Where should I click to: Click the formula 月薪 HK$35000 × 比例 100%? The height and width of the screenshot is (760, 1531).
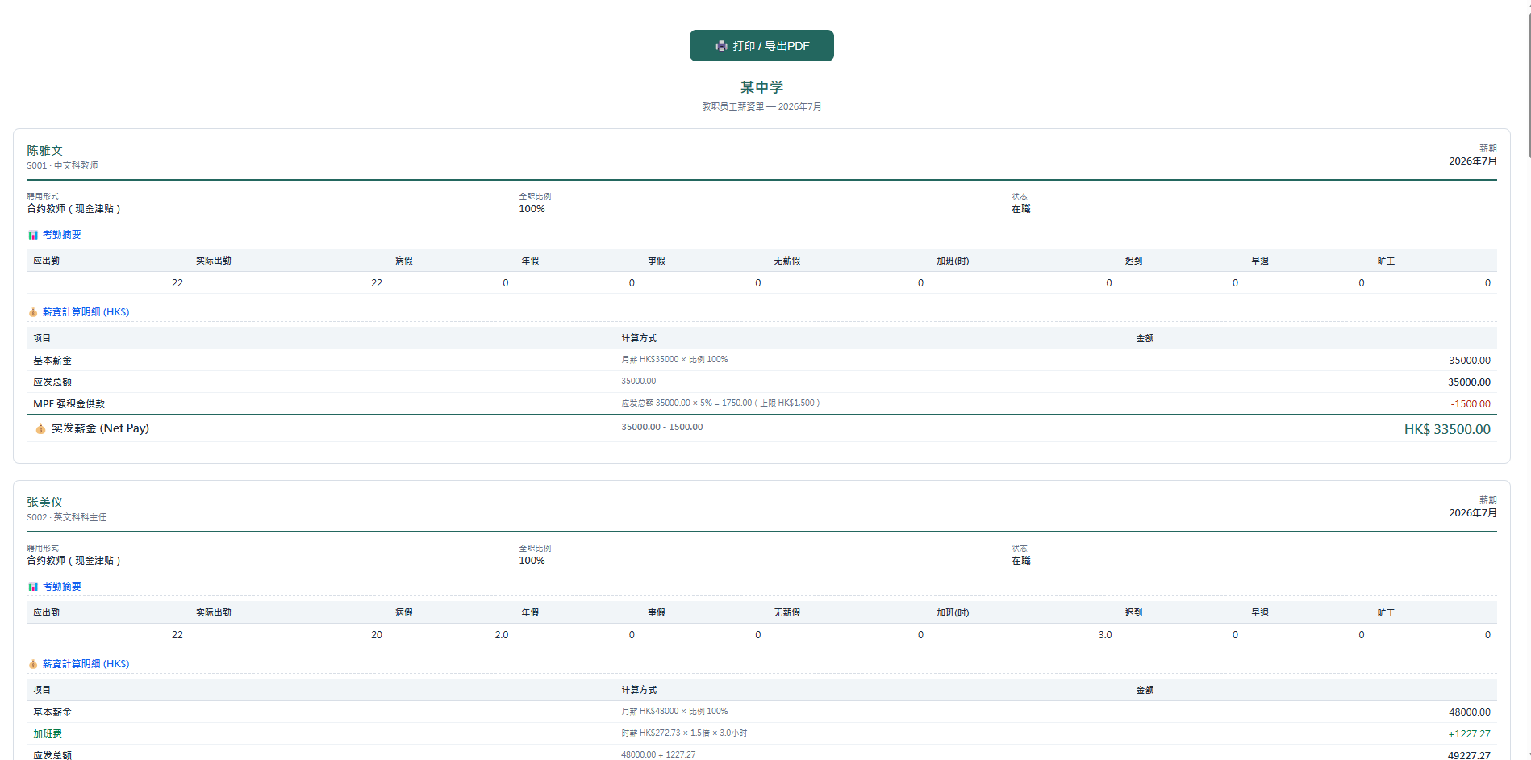tap(674, 360)
